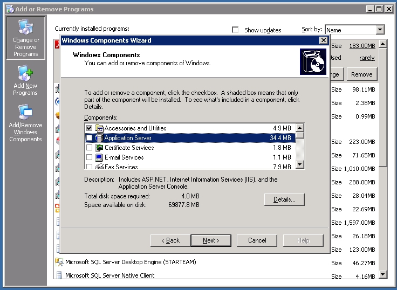This screenshot has width=397, height=290.
Task: Click the components list scrollbar thumb
Action: 300,135
